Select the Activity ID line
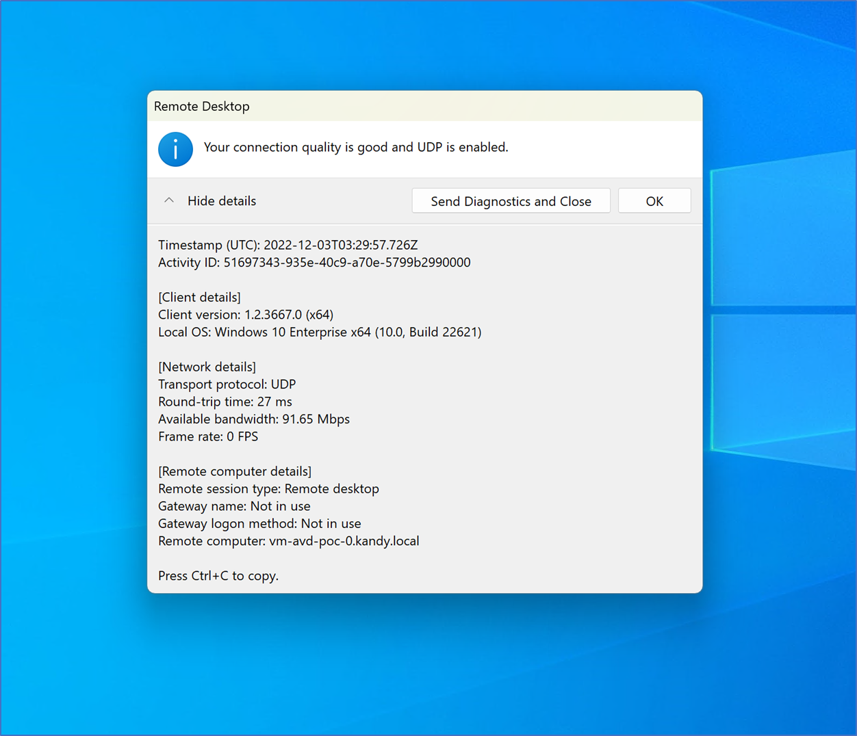 coord(314,263)
